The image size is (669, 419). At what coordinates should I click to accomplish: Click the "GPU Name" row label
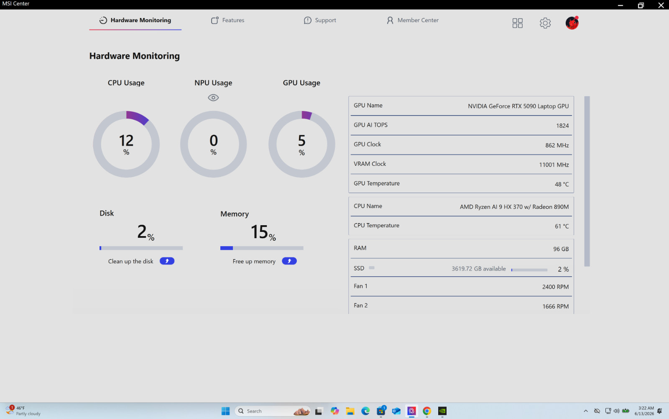(368, 105)
